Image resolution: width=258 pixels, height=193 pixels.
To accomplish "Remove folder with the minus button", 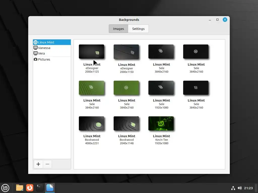I will coord(47,164).
